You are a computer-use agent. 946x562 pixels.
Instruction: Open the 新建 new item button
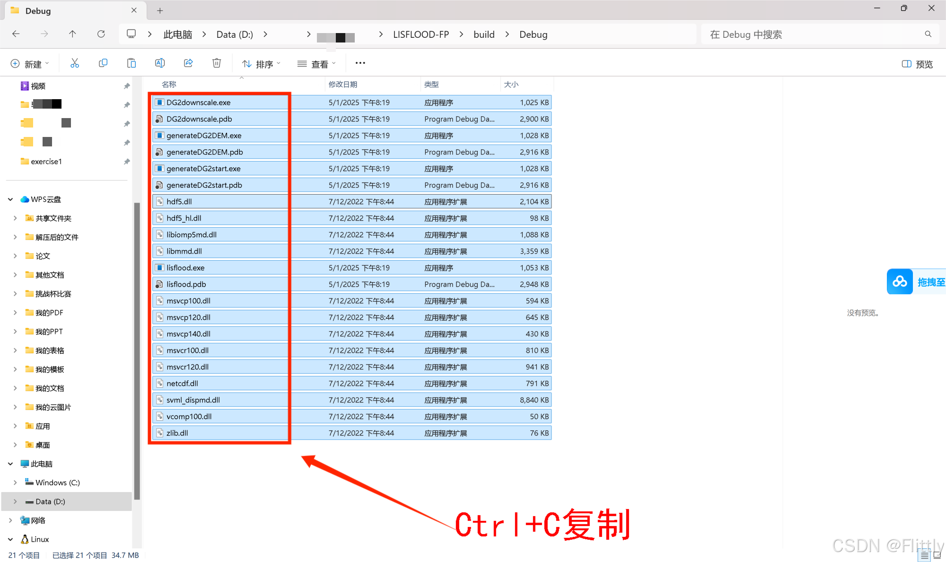pyautogui.click(x=30, y=63)
